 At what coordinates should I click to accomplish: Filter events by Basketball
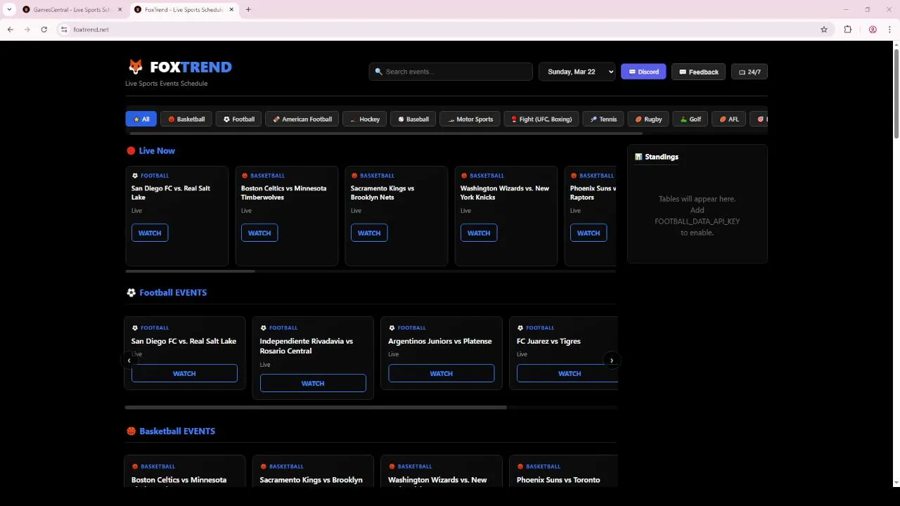(186, 119)
